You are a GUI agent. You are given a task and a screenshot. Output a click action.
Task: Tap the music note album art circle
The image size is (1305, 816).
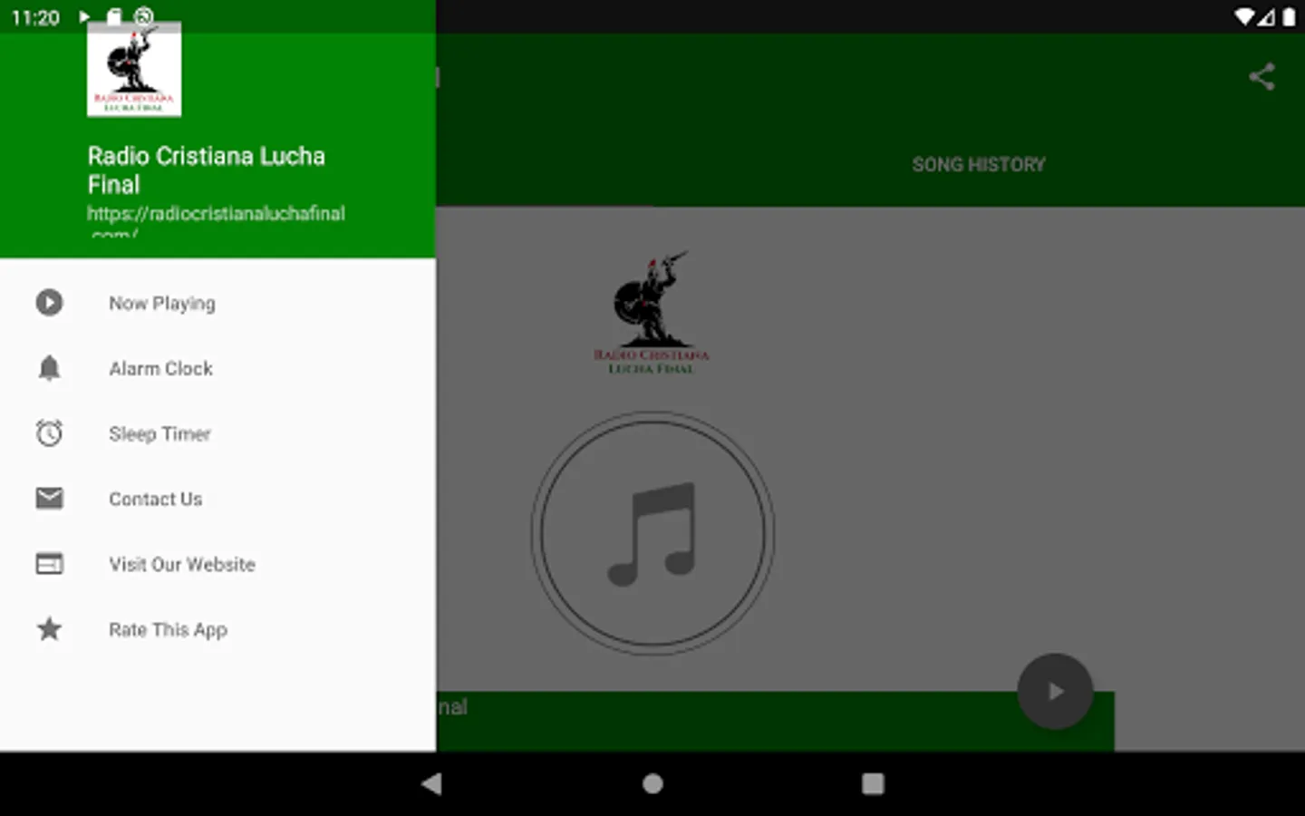tap(652, 533)
